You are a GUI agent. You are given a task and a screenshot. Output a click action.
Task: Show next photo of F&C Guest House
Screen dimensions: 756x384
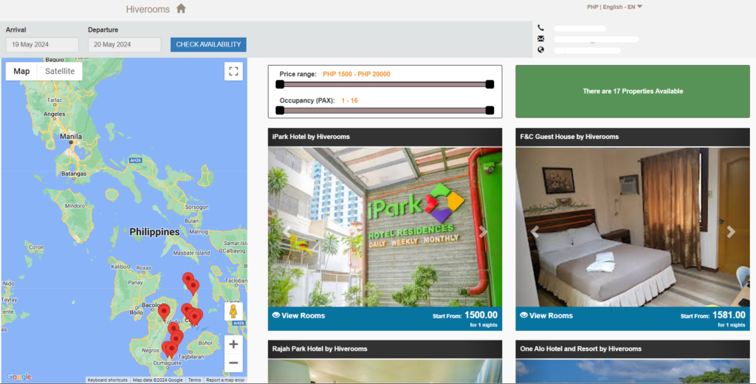pos(731,232)
